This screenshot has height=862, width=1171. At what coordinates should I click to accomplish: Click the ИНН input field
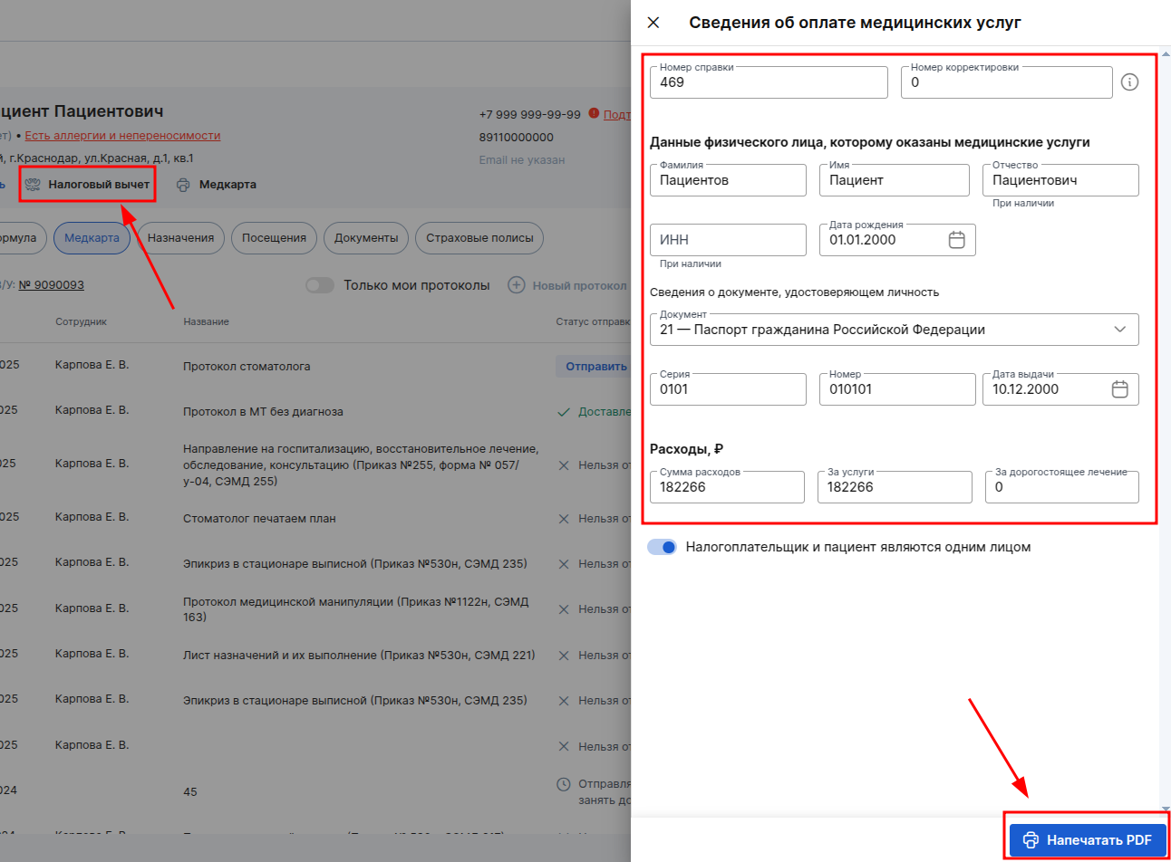728,240
